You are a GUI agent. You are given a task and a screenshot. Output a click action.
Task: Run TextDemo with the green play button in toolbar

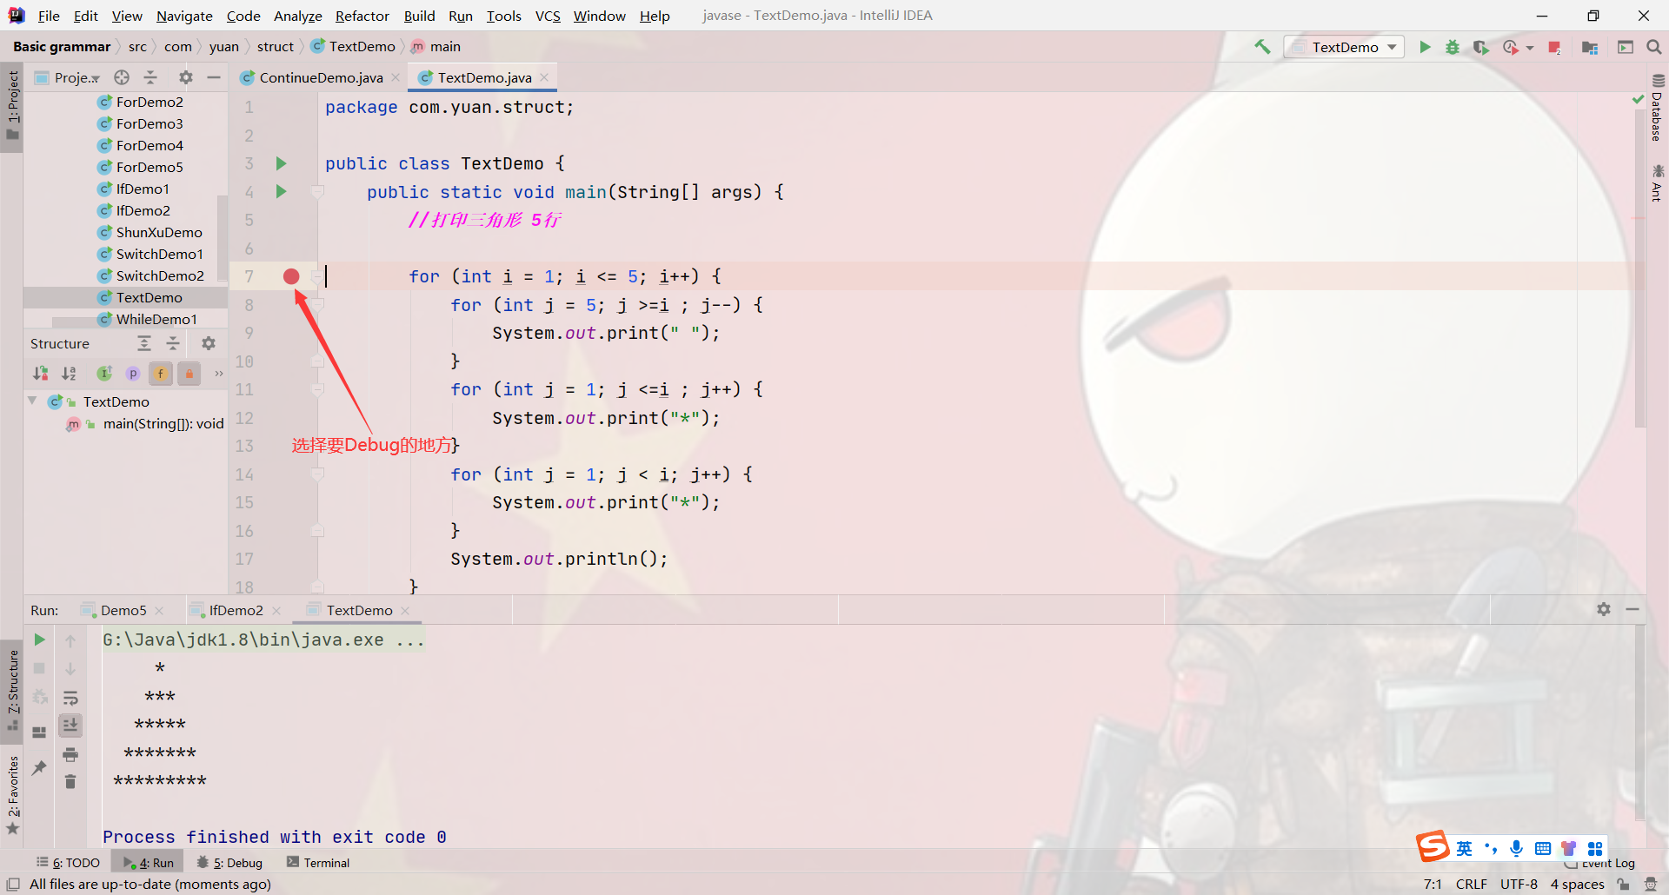[x=1425, y=47]
